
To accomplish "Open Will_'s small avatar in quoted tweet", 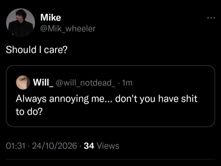I will coord(23,83).
